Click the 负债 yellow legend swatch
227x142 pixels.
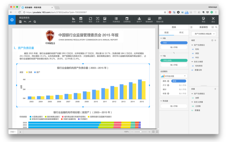[27, 72]
